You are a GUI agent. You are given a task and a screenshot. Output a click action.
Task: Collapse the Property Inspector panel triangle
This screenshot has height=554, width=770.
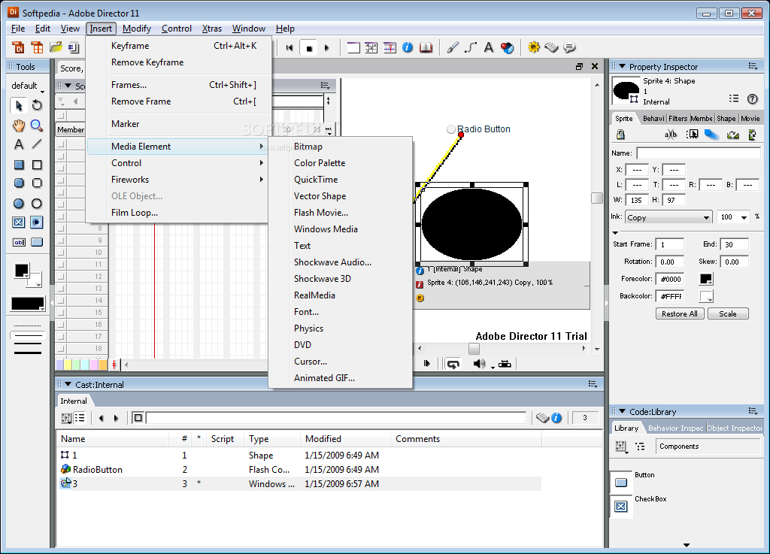(x=622, y=66)
